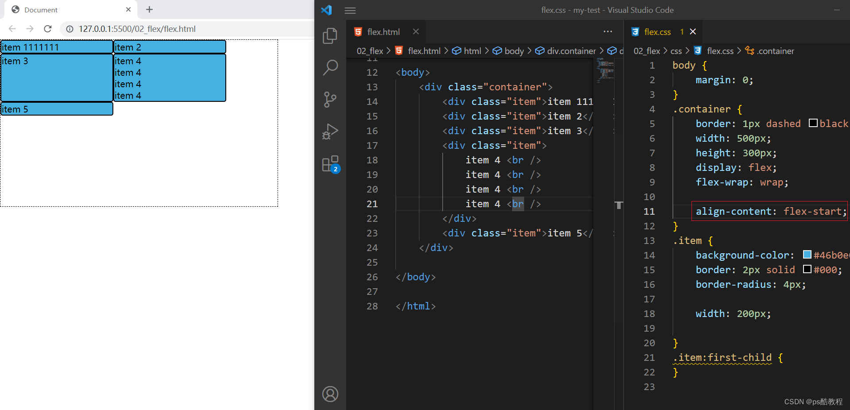The image size is (850, 410).
Task: Click the flex.html minimap
Action: [x=605, y=71]
